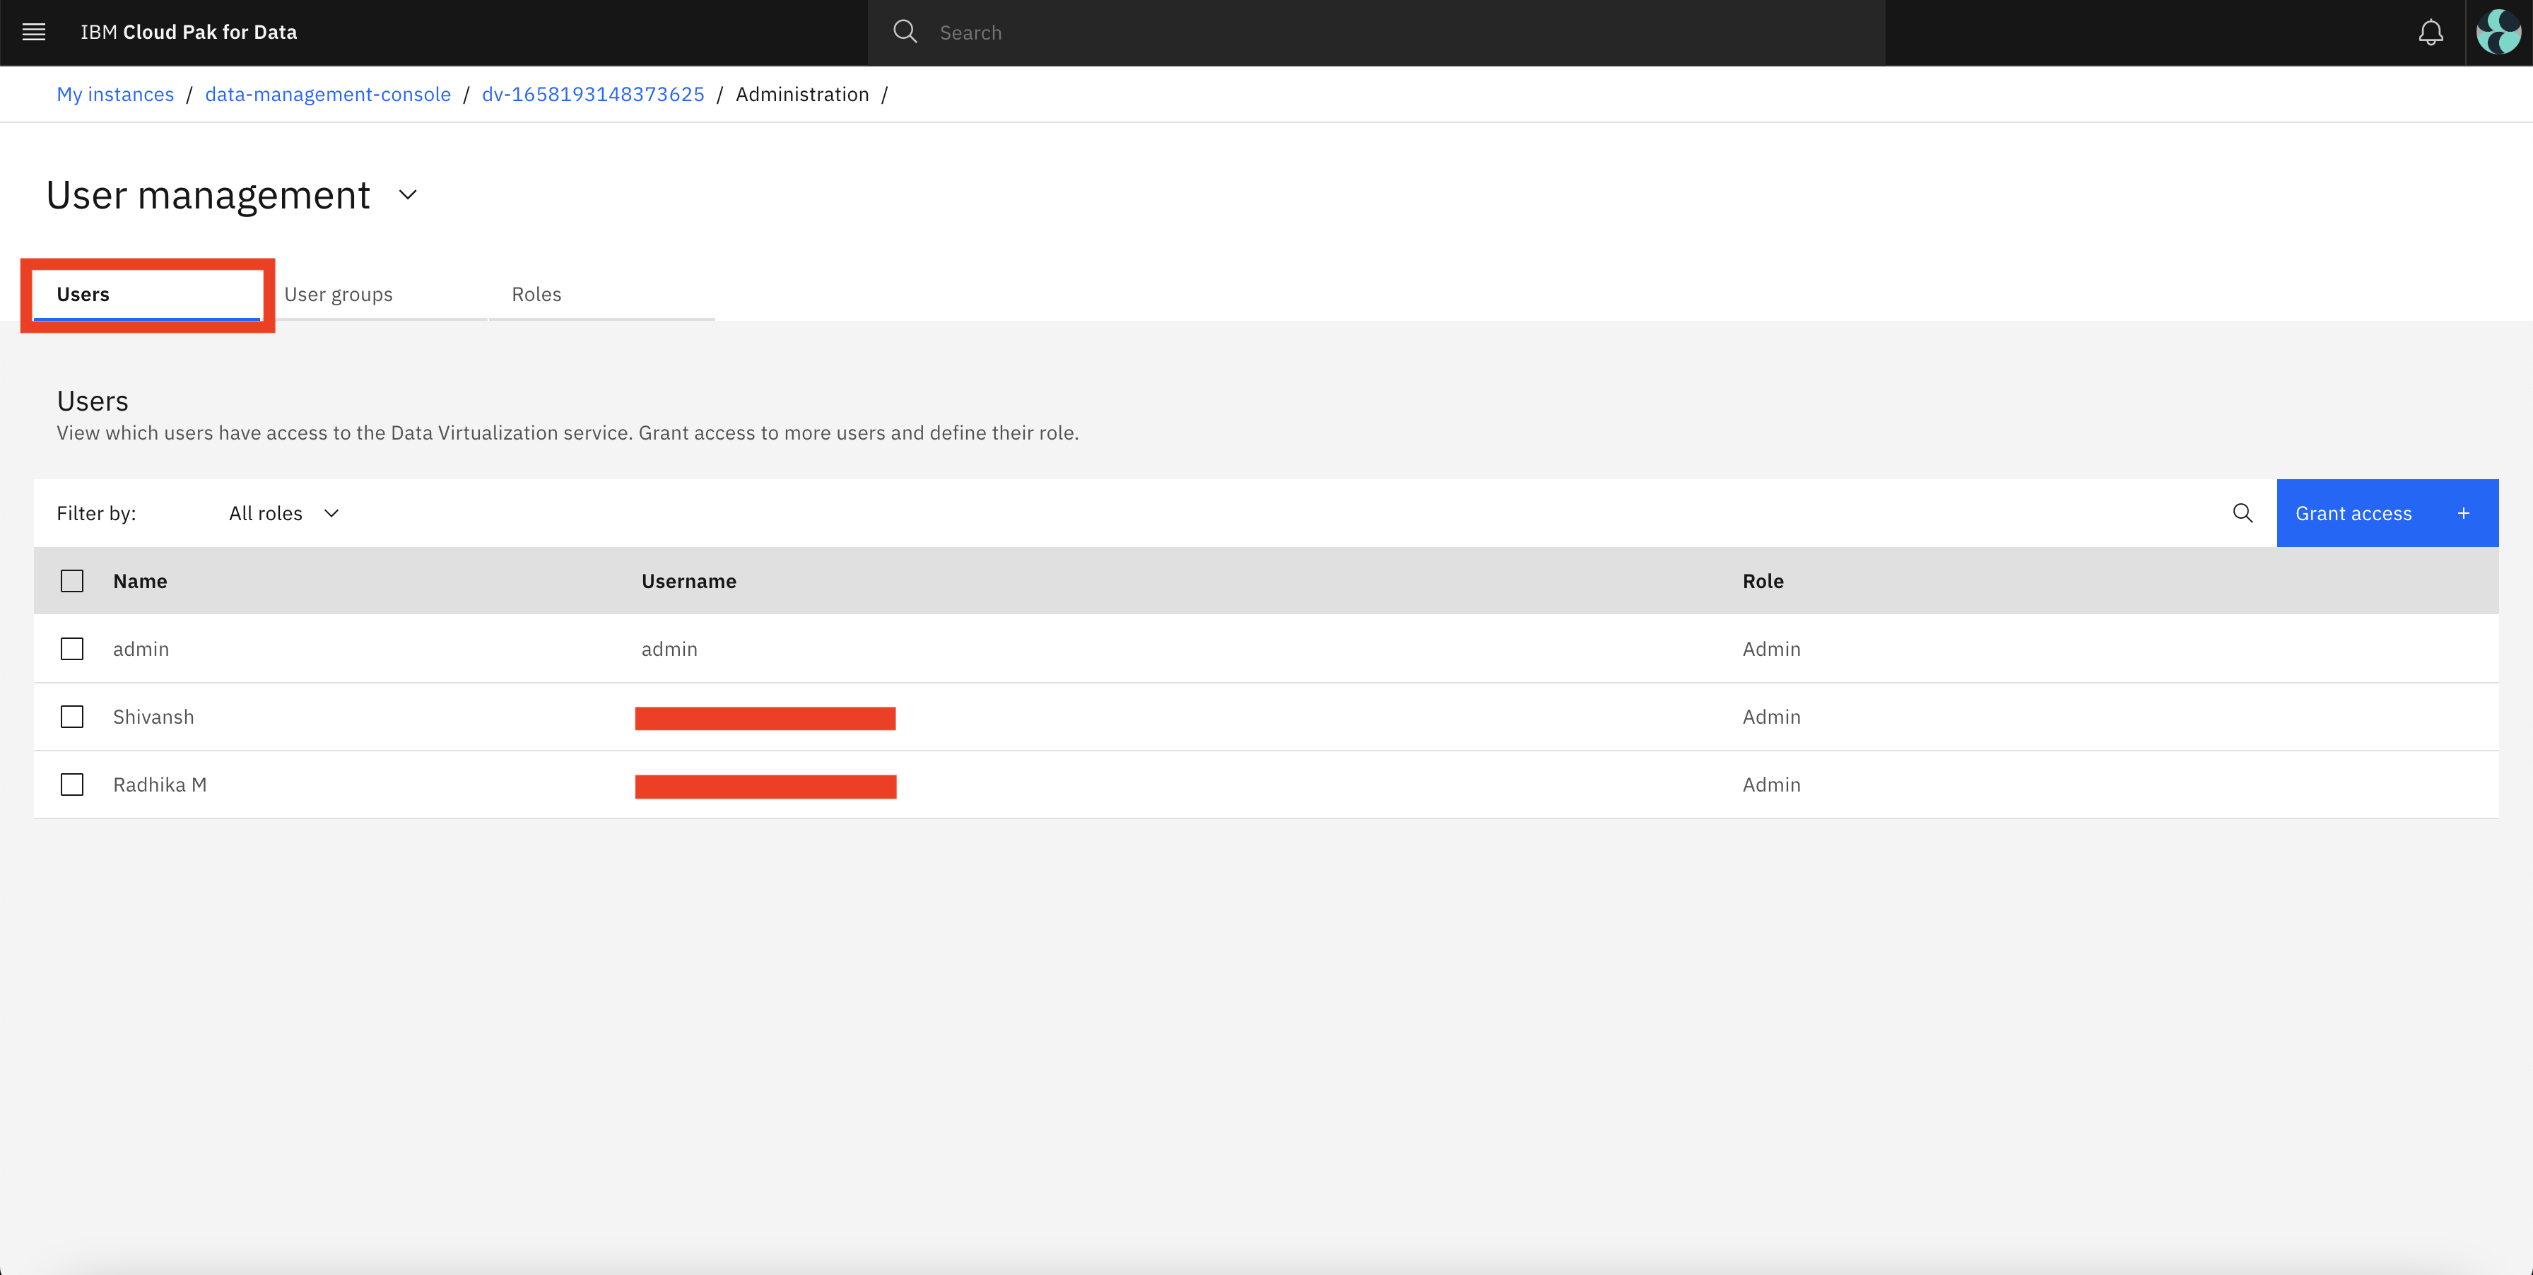Check the admin user's row checkbox

[x=72, y=649]
